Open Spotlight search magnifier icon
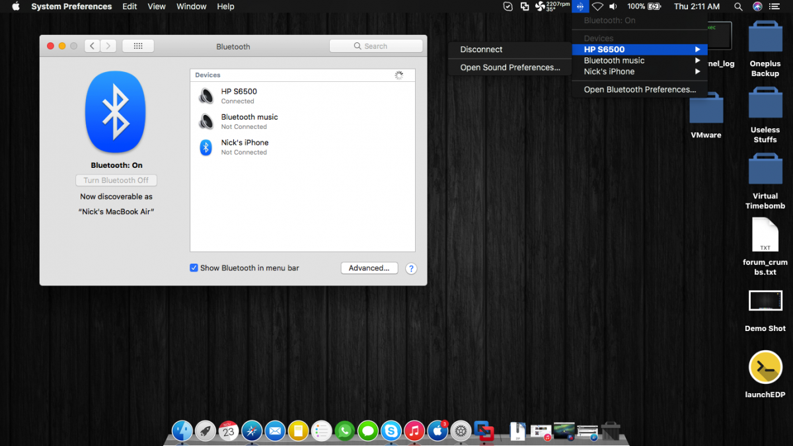The image size is (793, 446). [738, 7]
